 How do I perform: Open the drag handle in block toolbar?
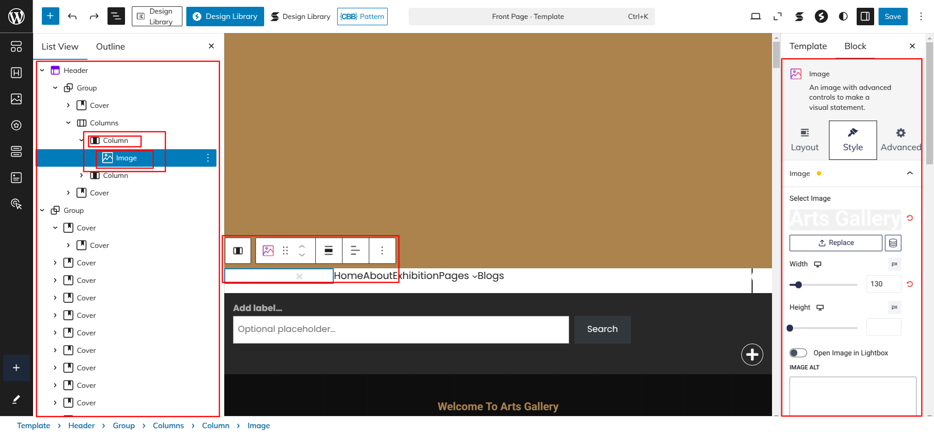[x=286, y=251]
